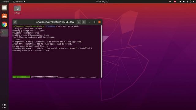The width and height of the screenshot is (196, 110).
Task: Select the sufiyan home folder desktop icon
Action: [17, 9]
